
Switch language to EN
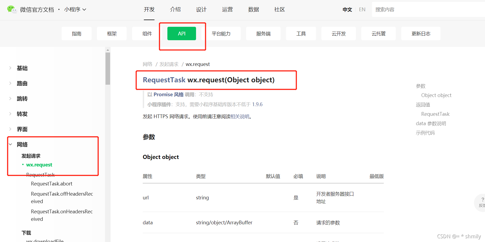[362, 9]
